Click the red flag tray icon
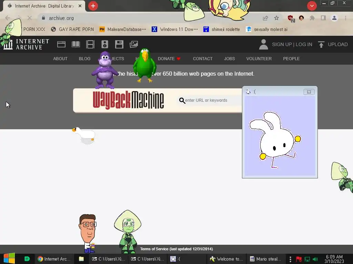Image resolution: width=353 pixels, height=264 pixels. (299, 259)
